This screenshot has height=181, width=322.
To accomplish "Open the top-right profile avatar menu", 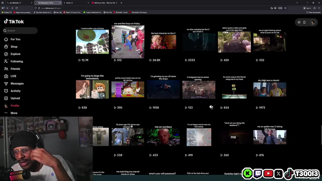I will click(x=312, y=22).
